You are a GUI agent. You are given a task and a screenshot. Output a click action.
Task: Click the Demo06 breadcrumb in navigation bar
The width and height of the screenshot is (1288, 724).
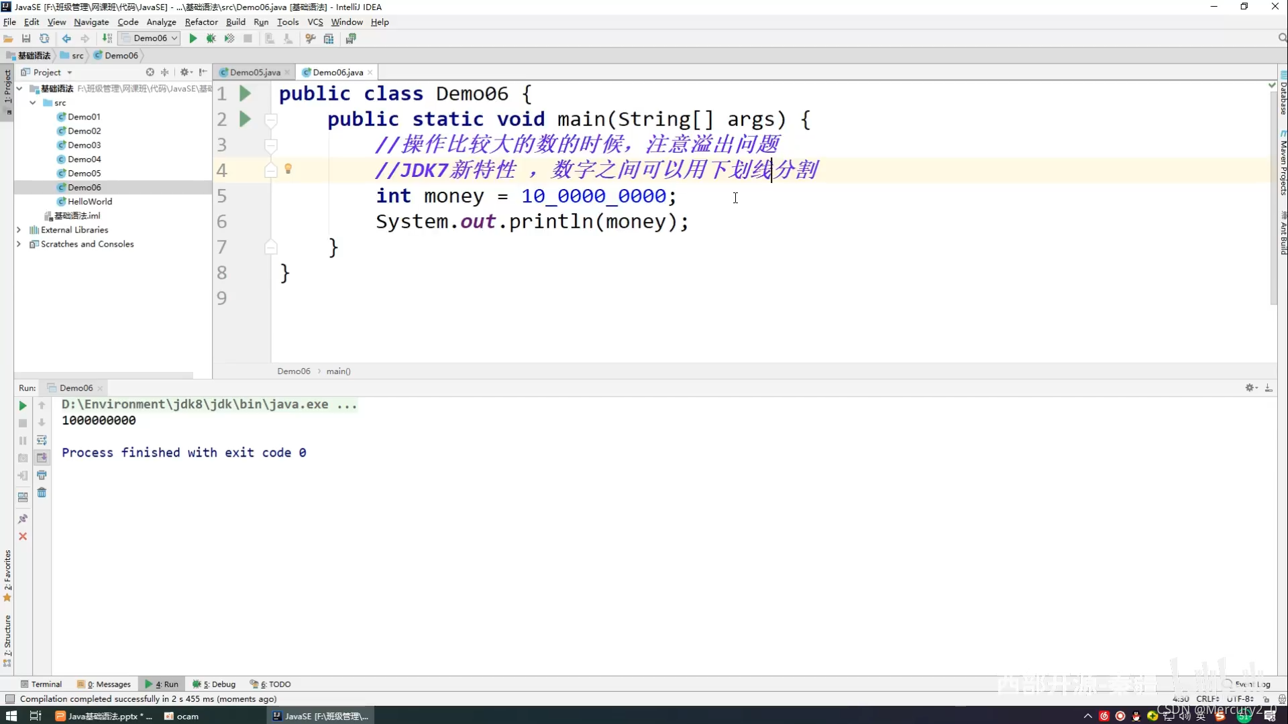116,56
